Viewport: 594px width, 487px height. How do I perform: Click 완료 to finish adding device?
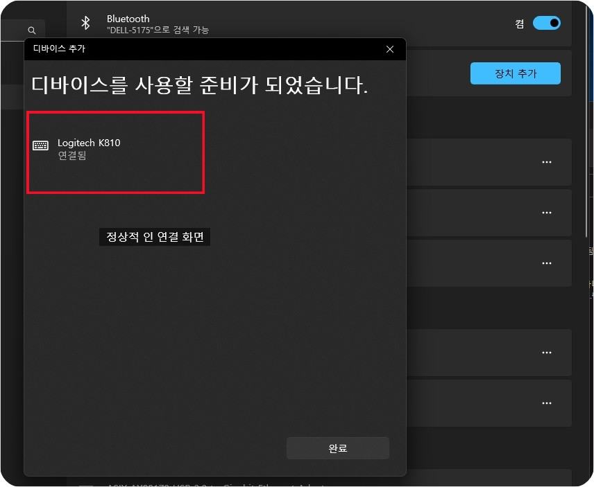[337, 448]
